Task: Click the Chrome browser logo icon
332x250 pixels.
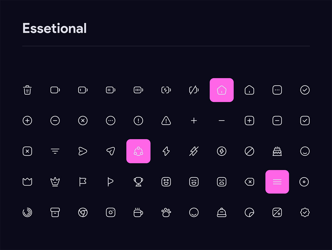Action: tap(83, 212)
